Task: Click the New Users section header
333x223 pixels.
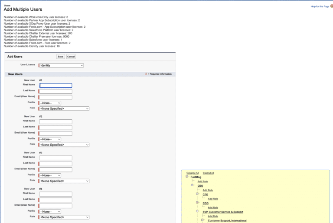Action: point(15,74)
